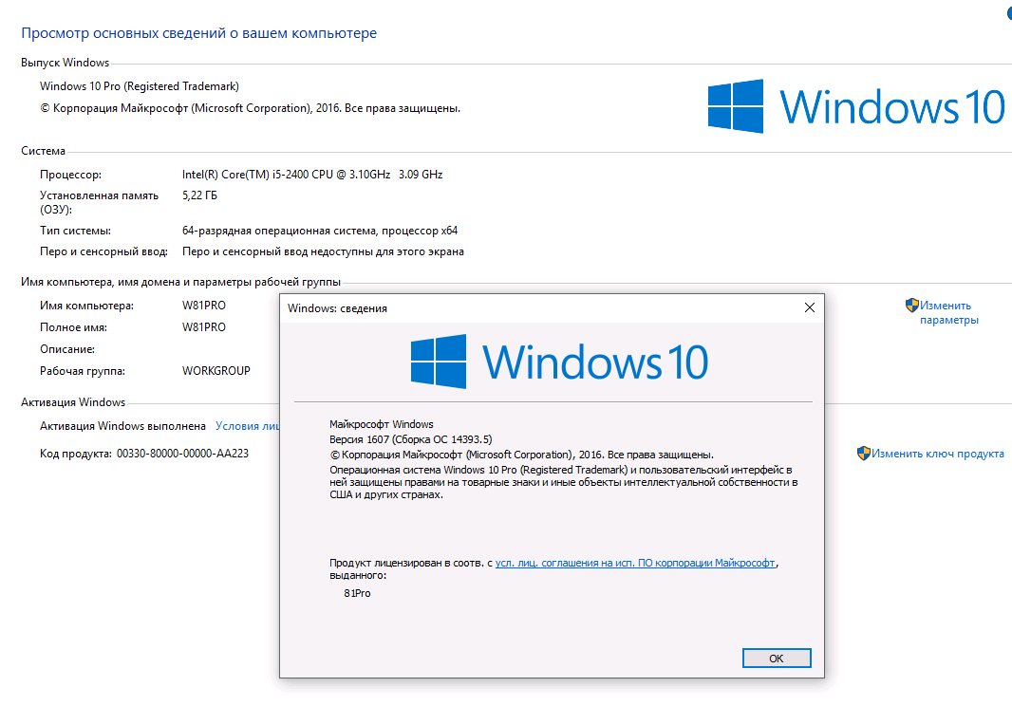Click the Изменить параметры link

(948, 312)
